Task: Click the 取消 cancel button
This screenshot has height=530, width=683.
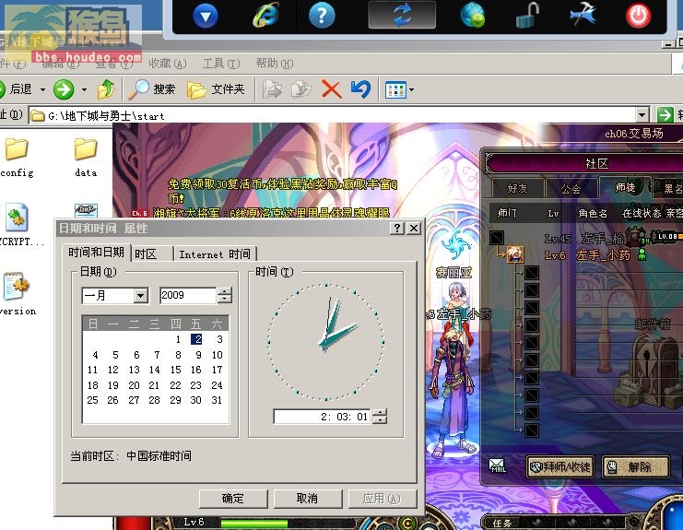Action: (x=308, y=499)
